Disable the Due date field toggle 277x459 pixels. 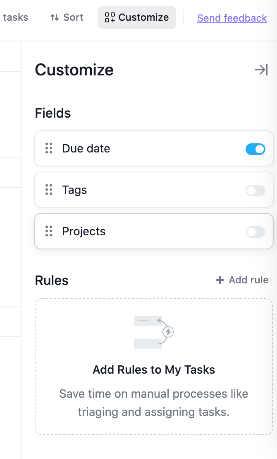click(256, 149)
